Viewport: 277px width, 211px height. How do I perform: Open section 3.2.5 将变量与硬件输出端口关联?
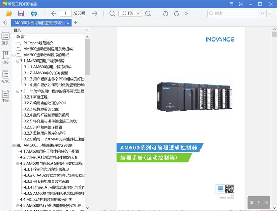tap(50, 121)
